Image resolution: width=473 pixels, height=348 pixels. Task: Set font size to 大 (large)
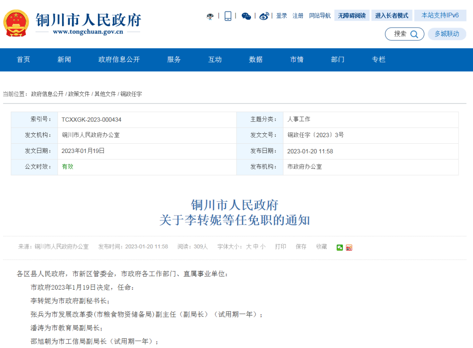(248, 247)
